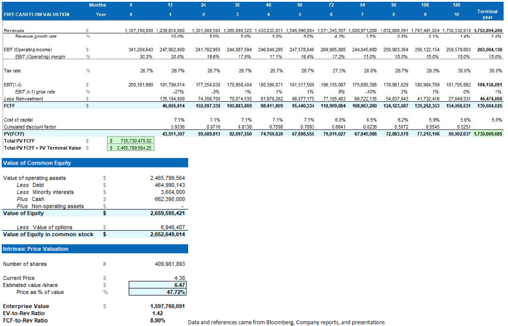Screen dimensions: 508x326
Task: Select EV-to-Rev Ratio value 1.42
Action: click(x=157, y=313)
